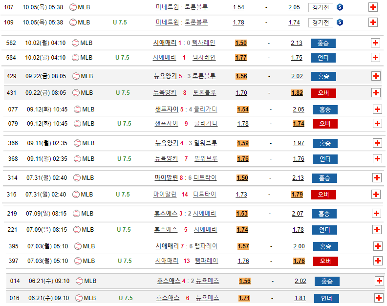
Task: Expand row 584 using its plus button
Action: coord(375,58)
